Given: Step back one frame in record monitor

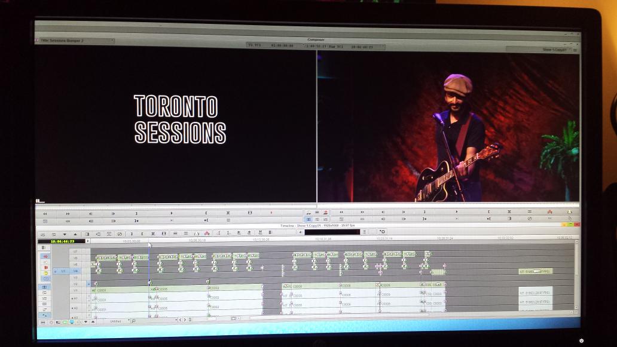Looking at the screenshot, I should (383, 212).
